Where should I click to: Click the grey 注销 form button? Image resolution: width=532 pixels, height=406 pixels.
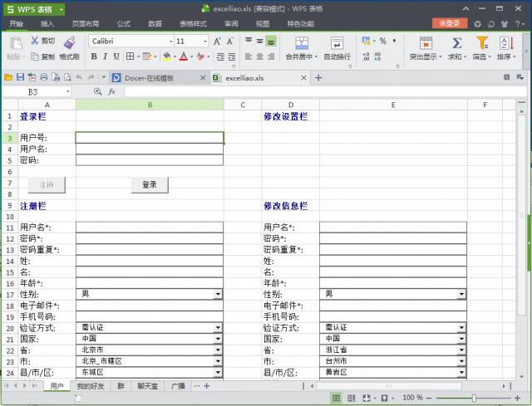click(47, 184)
